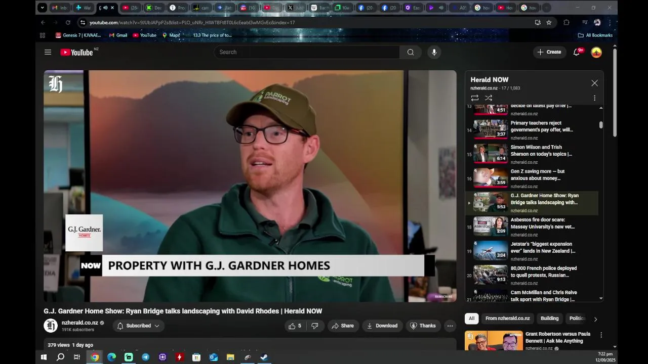The image size is (648, 364).
Task: Open Task View in the taskbar
Action: pyautogui.click(x=77, y=357)
